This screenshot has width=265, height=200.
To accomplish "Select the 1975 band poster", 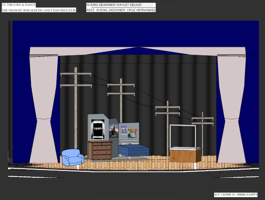I will (x=98, y=129).
